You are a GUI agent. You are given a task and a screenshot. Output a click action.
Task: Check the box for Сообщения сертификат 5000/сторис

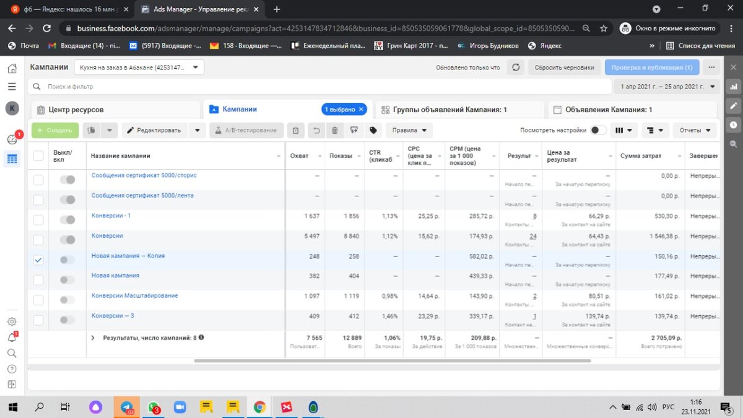click(x=38, y=180)
